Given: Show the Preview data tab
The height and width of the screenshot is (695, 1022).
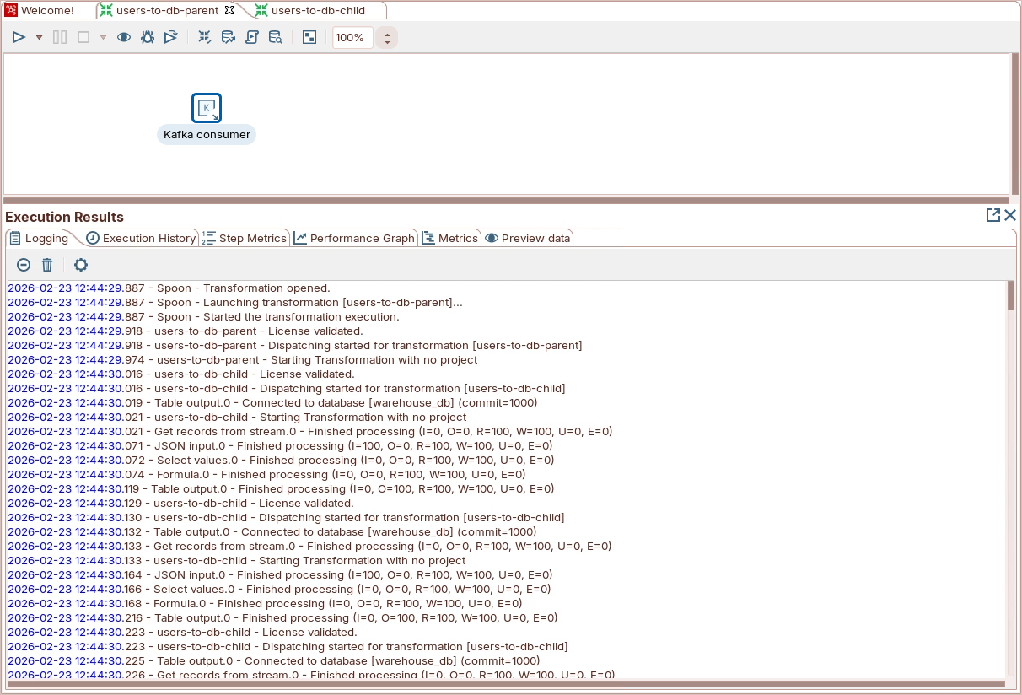Looking at the screenshot, I should tap(528, 239).
